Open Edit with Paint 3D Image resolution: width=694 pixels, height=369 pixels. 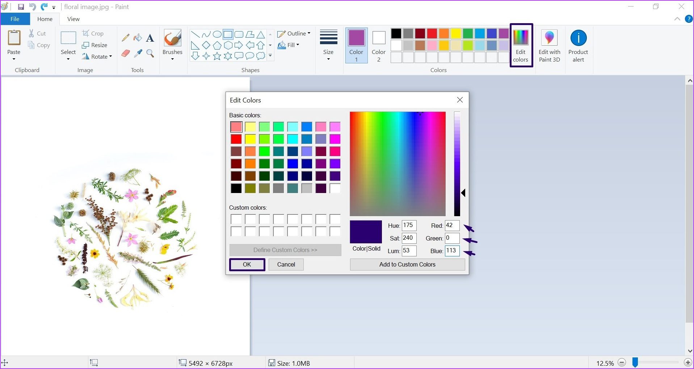click(549, 44)
